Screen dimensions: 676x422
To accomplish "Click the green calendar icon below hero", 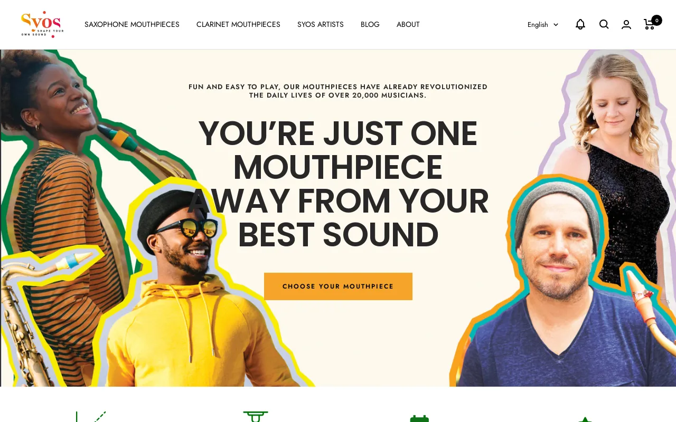I will (x=419, y=418).
